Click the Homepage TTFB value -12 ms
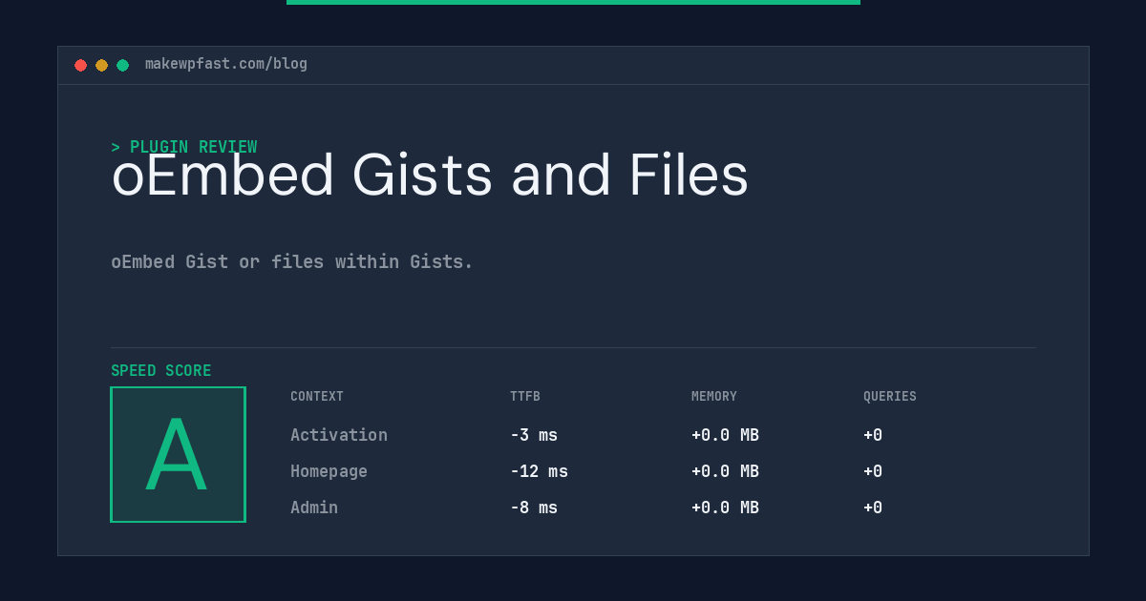 [539, 471]
